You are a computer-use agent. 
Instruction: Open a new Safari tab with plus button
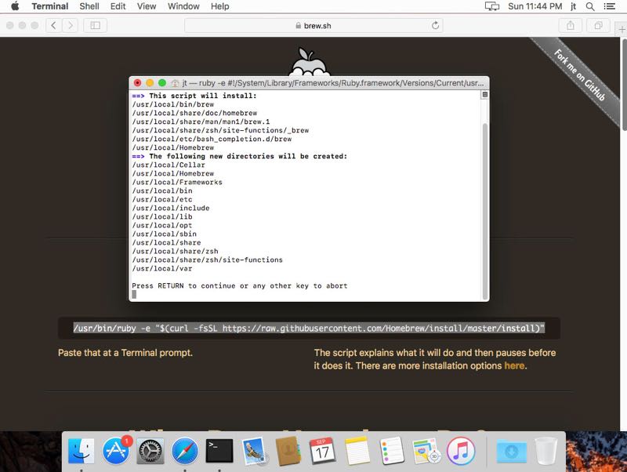pyautogui.click(x=622, y=30)
